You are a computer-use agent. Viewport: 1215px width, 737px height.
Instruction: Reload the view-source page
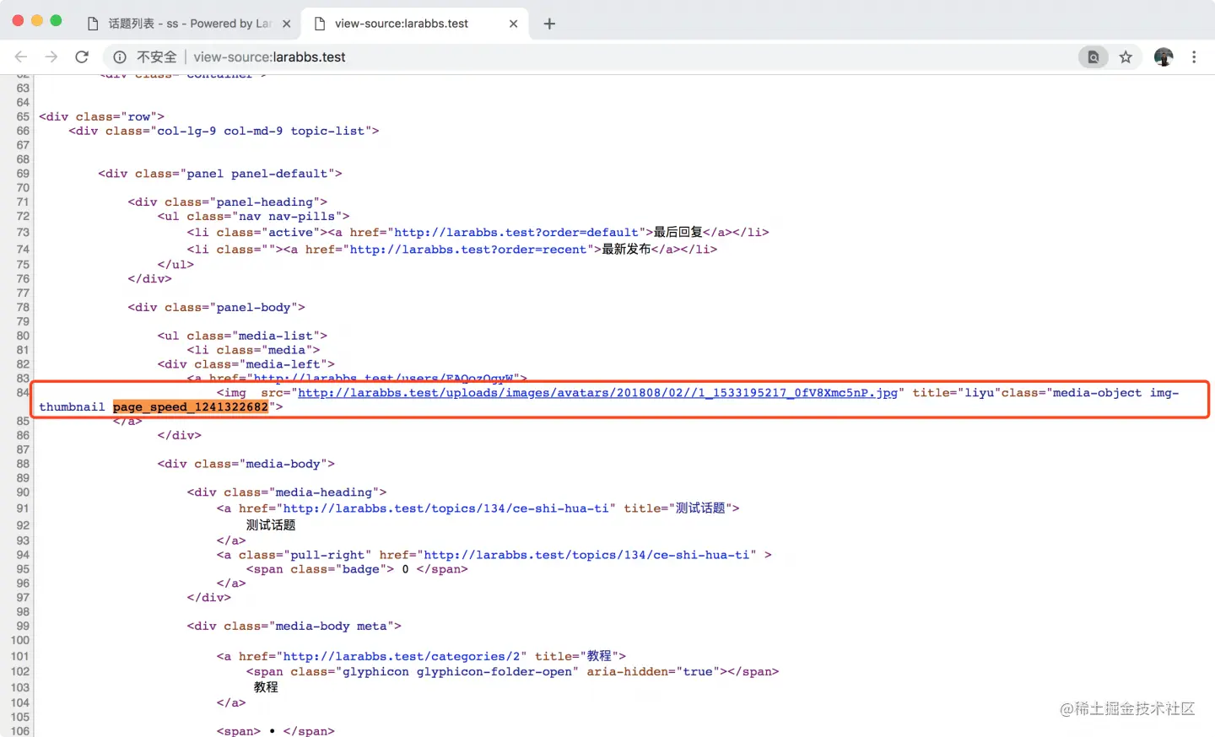(x=82, y=56)
